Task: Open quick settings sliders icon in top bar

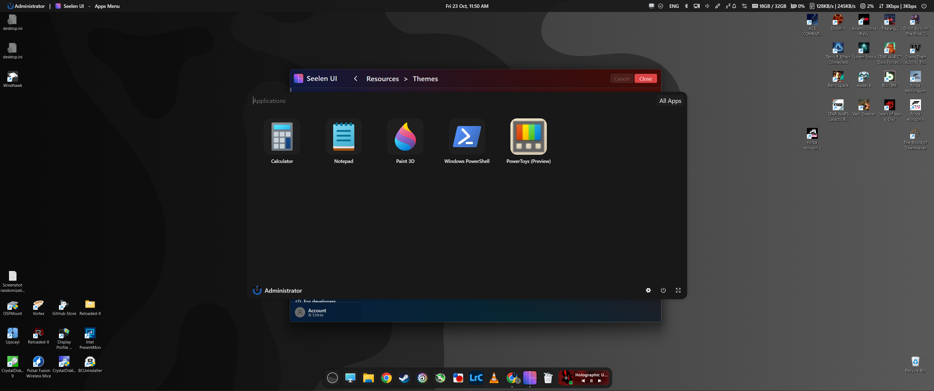Action: click(x=744, y=6)
